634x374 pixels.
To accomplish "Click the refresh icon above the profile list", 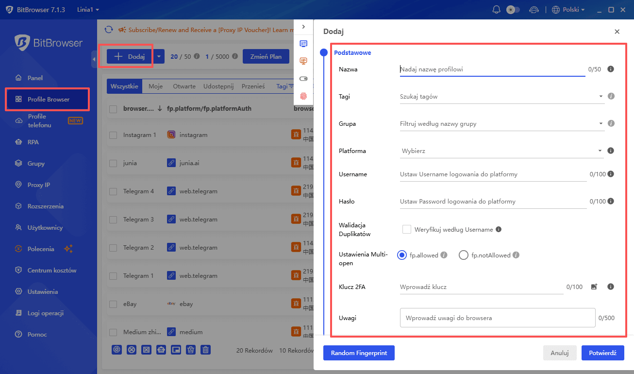I will pos(109,30).
